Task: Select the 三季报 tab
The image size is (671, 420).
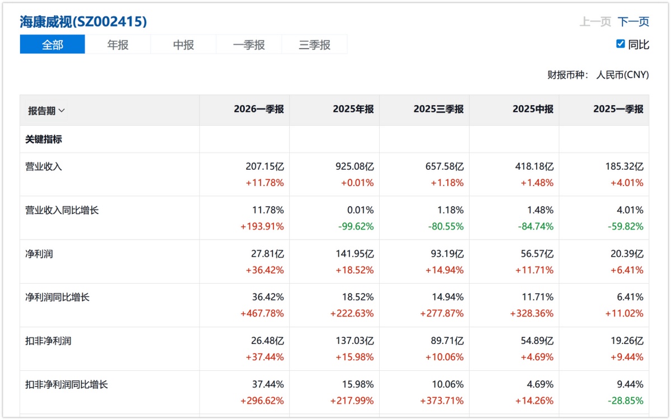Action: [314, 45]
